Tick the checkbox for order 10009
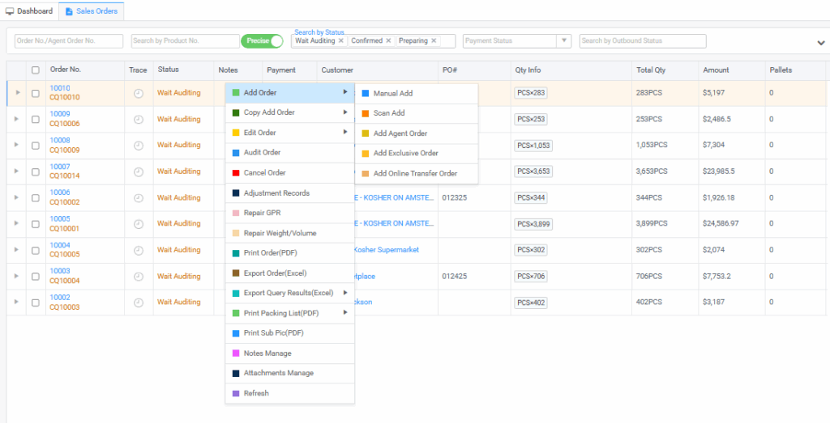830x423 pixels. click(x=35, y=119)
